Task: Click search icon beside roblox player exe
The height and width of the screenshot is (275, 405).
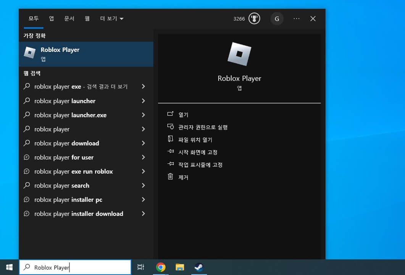Action: (x=27, y=86)
